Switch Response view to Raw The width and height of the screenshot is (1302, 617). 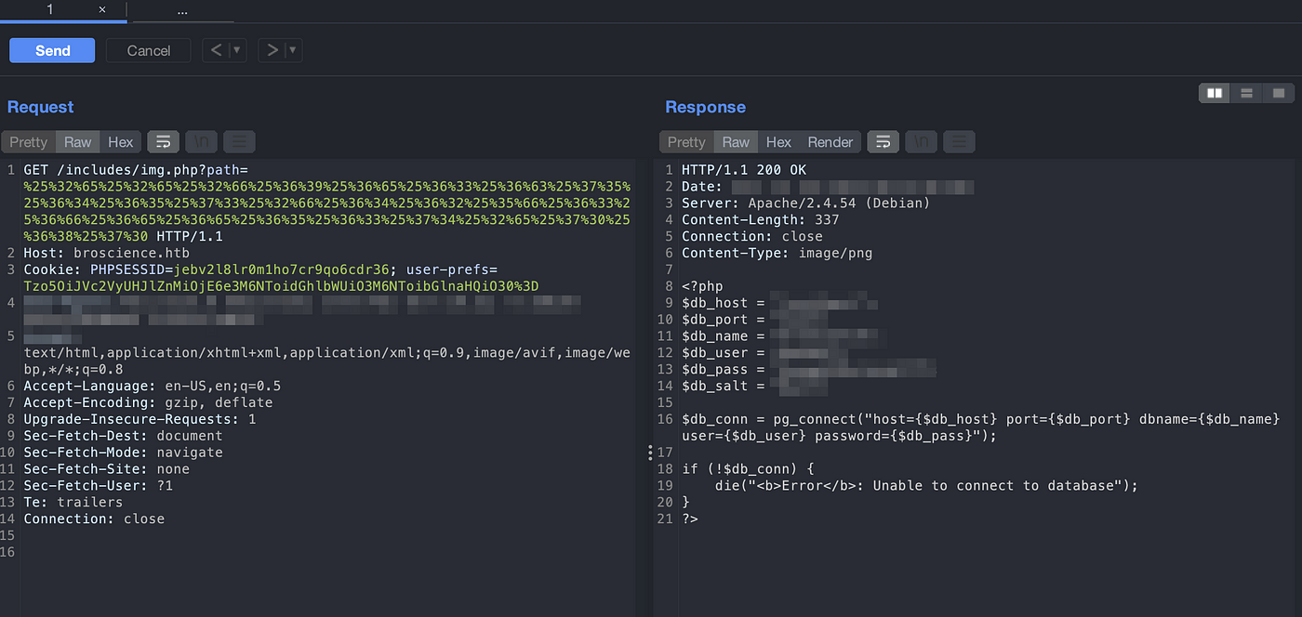(x=736, y=142)
